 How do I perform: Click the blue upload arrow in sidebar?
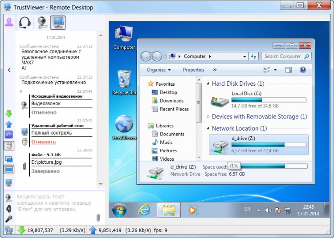click(x=9, y=124)
